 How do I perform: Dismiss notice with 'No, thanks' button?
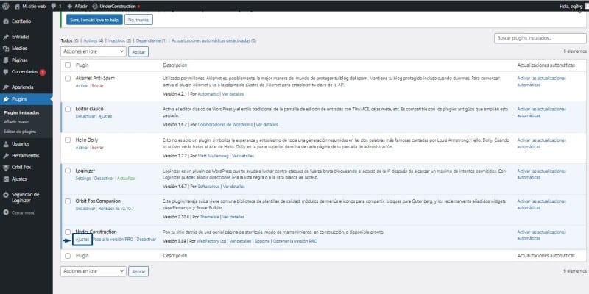pyautogui.click(x=138, y=20)
